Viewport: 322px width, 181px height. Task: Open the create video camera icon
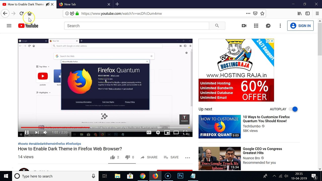point(244,26)
